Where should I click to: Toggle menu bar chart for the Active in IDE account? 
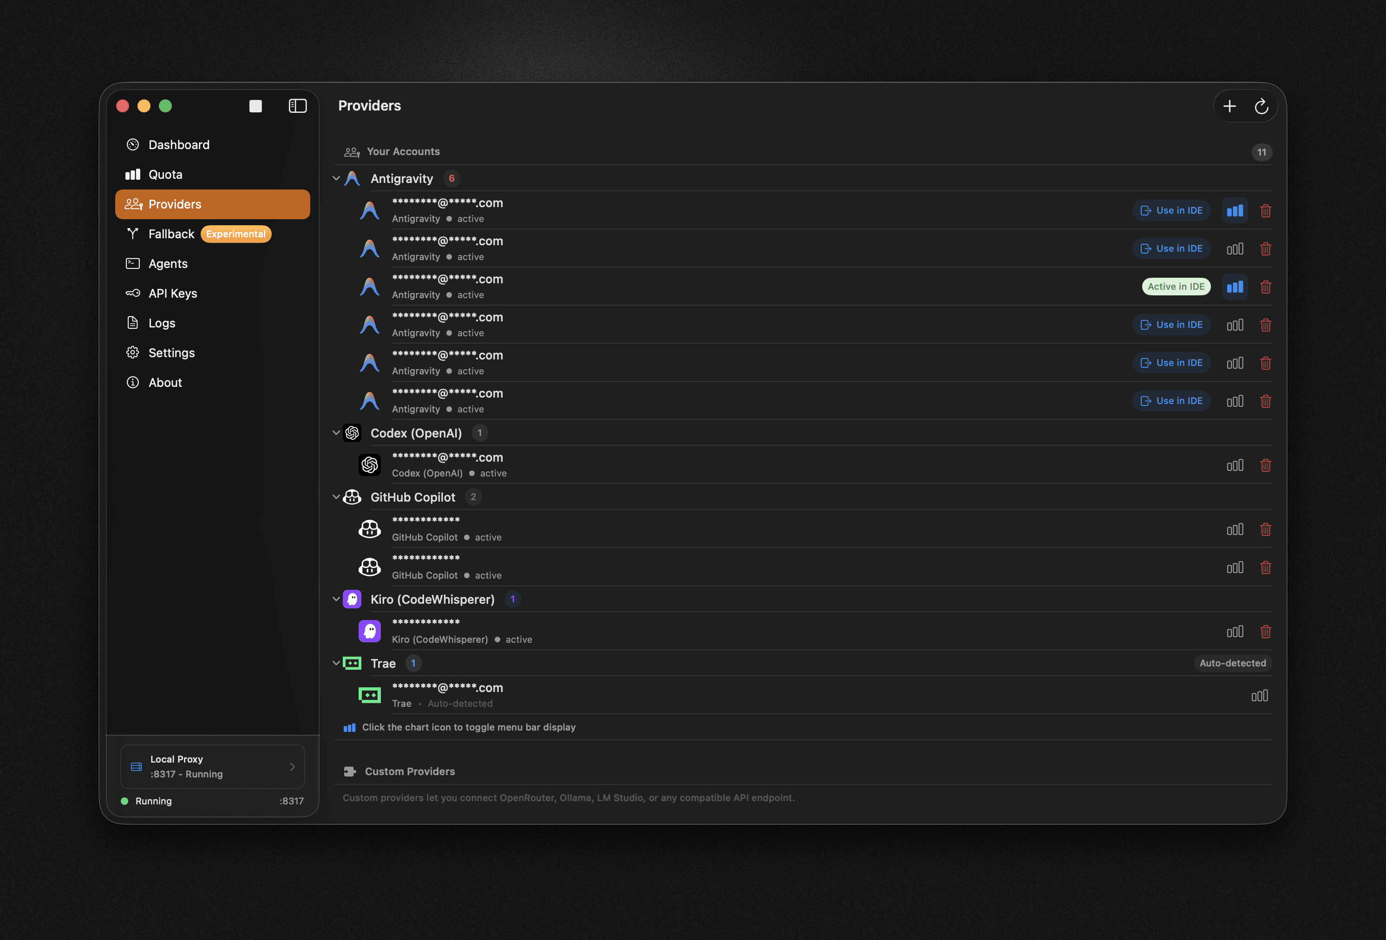(1235, 287)
